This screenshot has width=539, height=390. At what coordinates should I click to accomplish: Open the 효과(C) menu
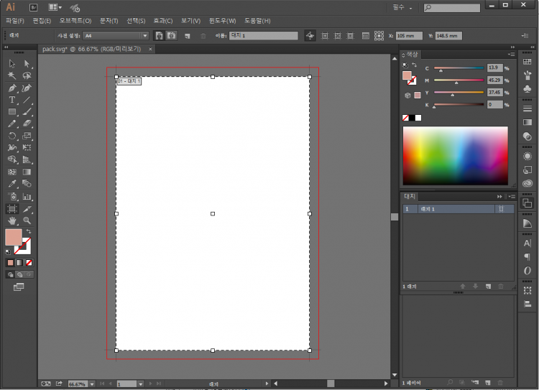pyautogui.click(x=163, y=21)
